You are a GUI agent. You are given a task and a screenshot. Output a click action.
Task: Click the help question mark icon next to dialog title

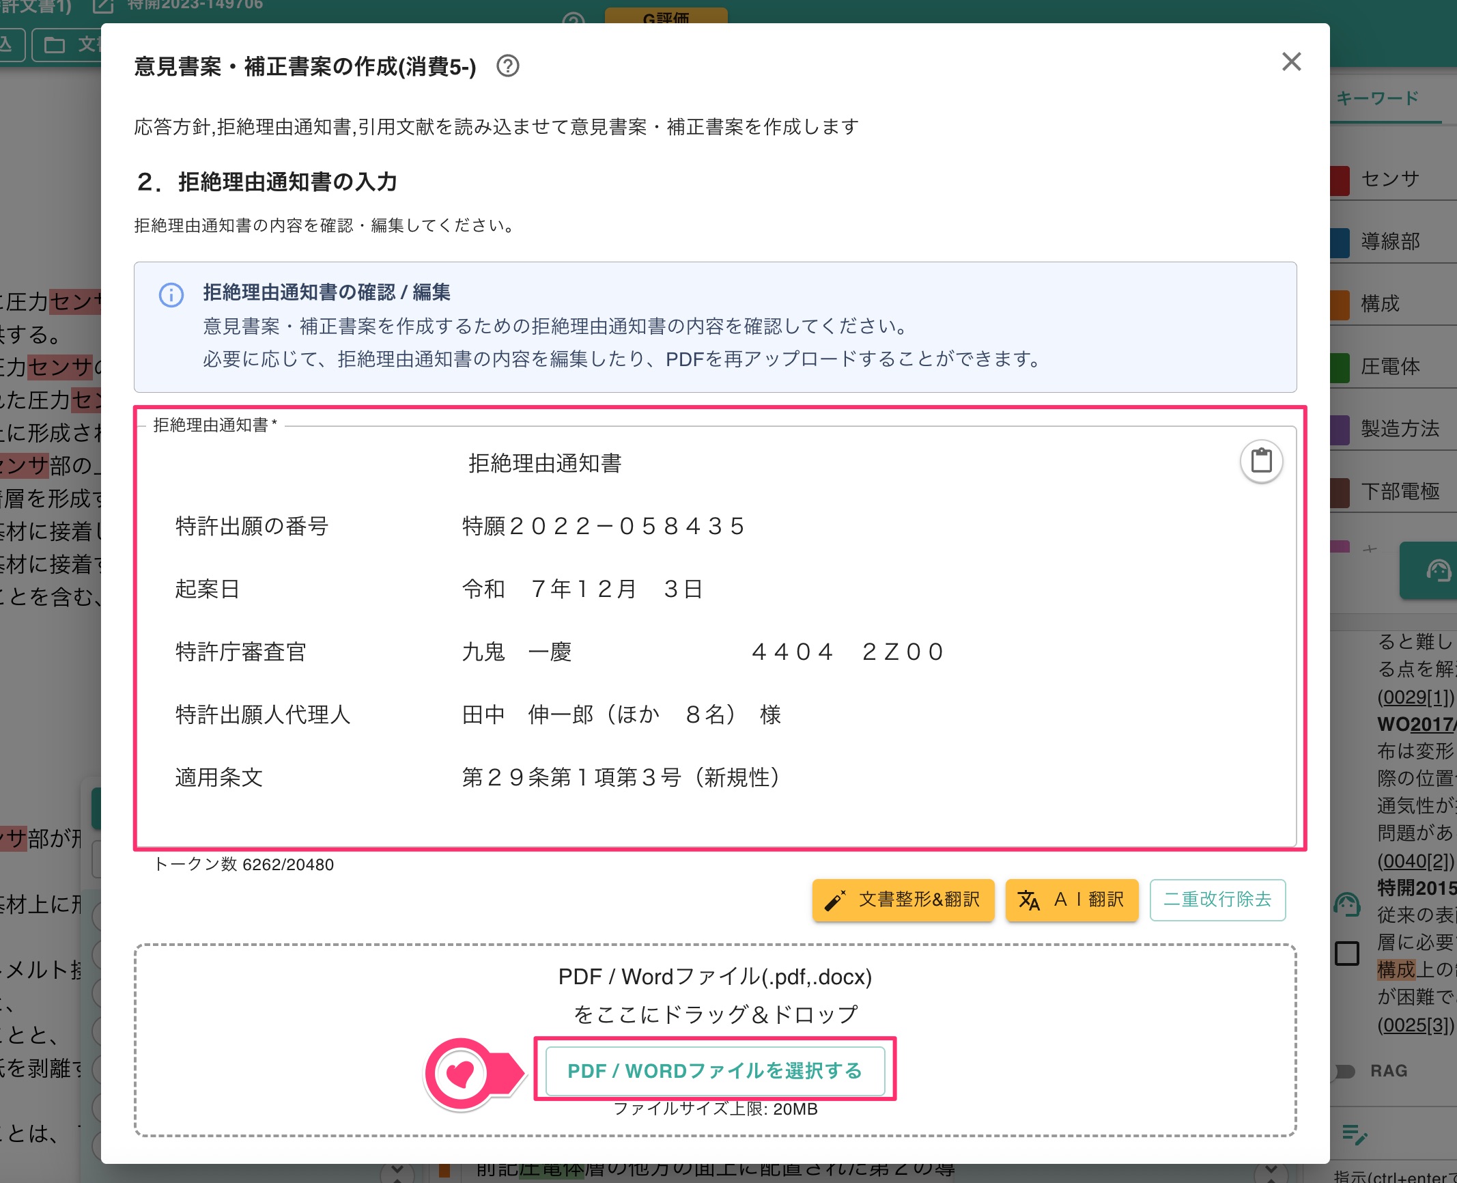point(507,66)
